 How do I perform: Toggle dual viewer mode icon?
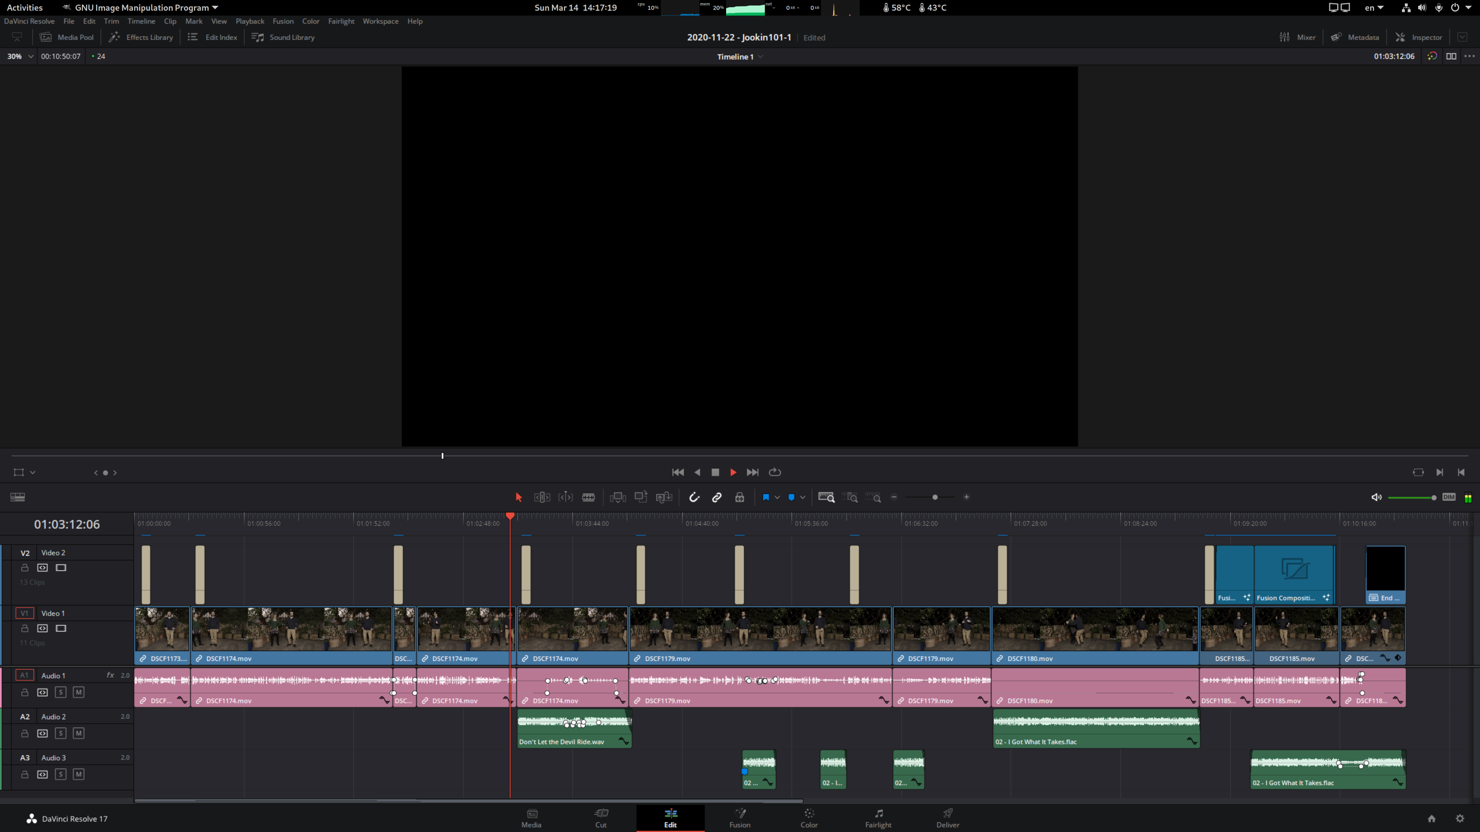[1451, 56]
